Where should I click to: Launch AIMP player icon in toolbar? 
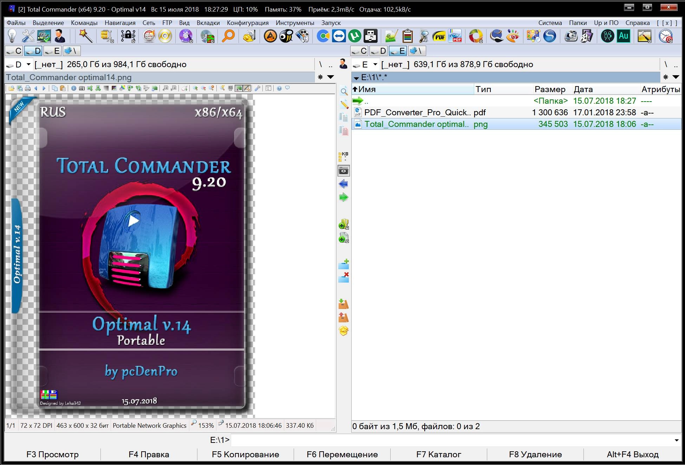270,36
